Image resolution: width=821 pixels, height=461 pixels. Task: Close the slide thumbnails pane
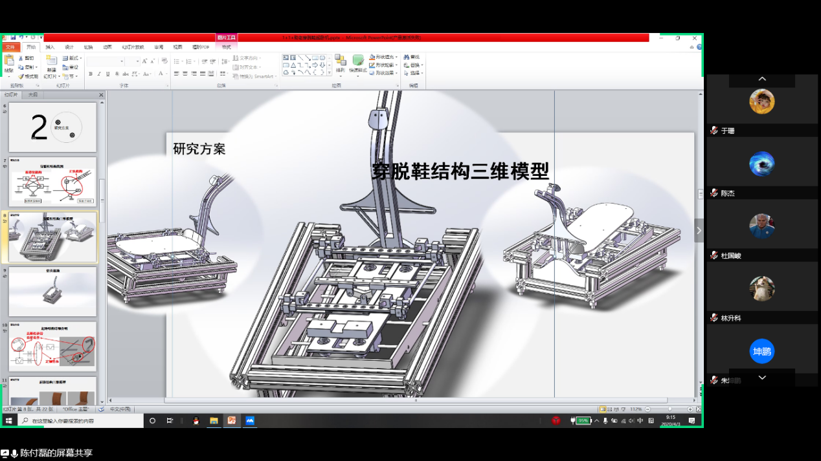coord(101,95)
